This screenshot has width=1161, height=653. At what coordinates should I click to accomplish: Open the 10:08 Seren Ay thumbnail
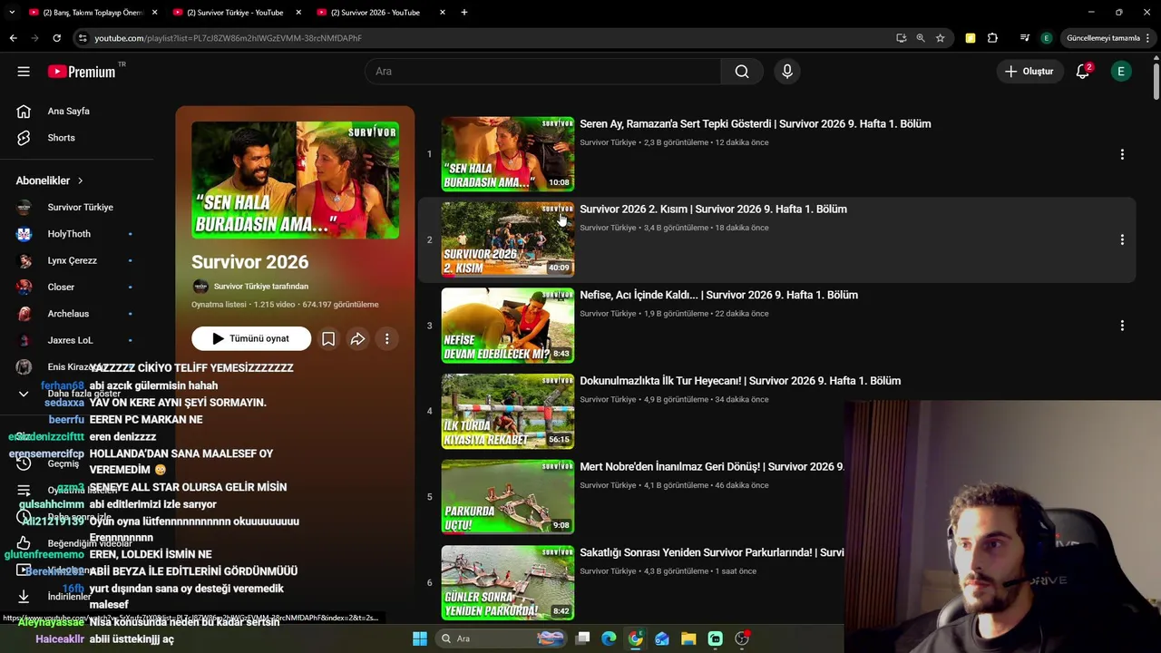[x=508, y=154]
